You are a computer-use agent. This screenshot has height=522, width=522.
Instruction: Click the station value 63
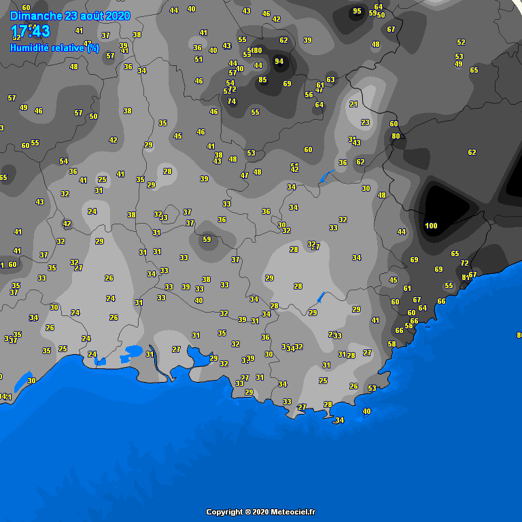[330, 80]
